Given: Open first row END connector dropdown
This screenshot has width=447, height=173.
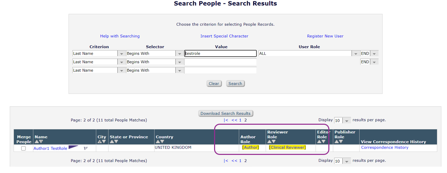Looking at the screenshot, I should click(374, 54).
